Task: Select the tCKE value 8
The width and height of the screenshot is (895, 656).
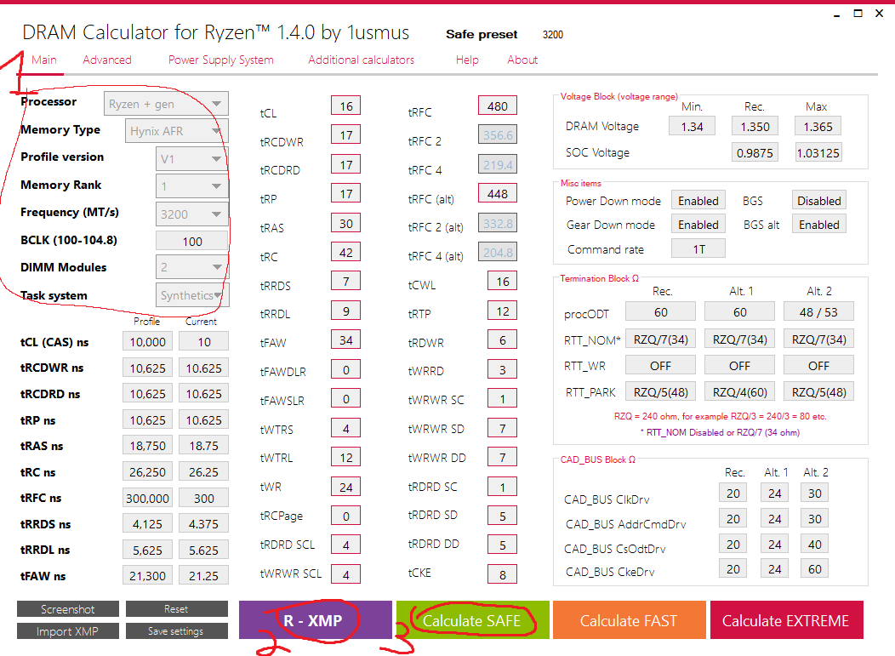Action: (502, 575)
